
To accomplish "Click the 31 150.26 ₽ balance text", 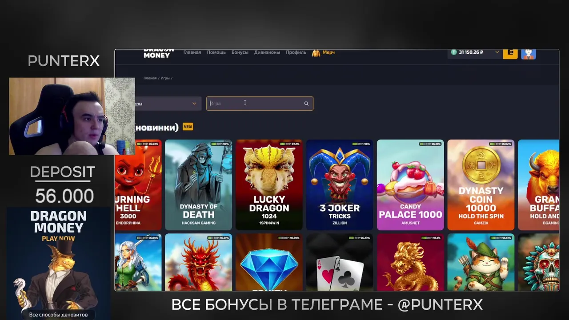I will [x=471, y=52].
